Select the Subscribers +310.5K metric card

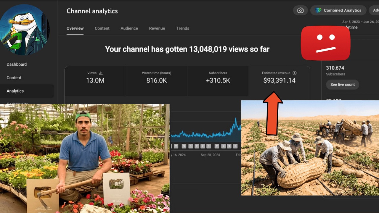[x=218, y=81]
